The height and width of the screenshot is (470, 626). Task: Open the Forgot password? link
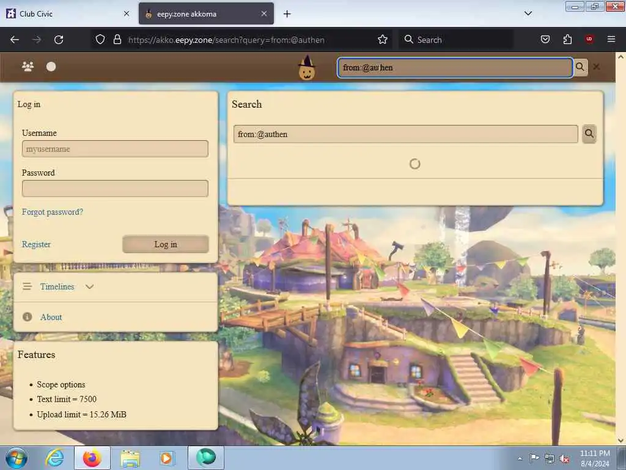(53, 212)
